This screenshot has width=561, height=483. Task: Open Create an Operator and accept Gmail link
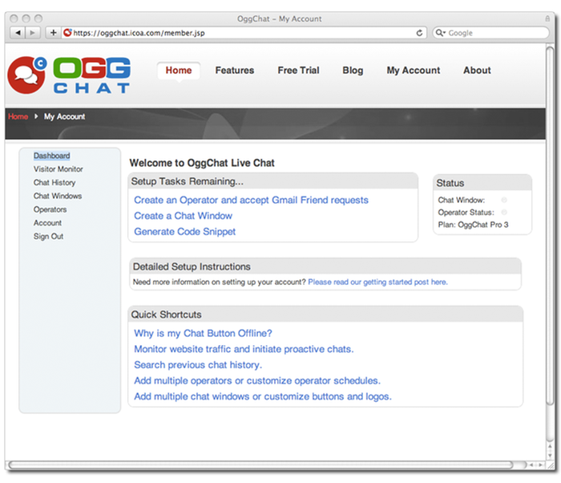tap(251, 200)
